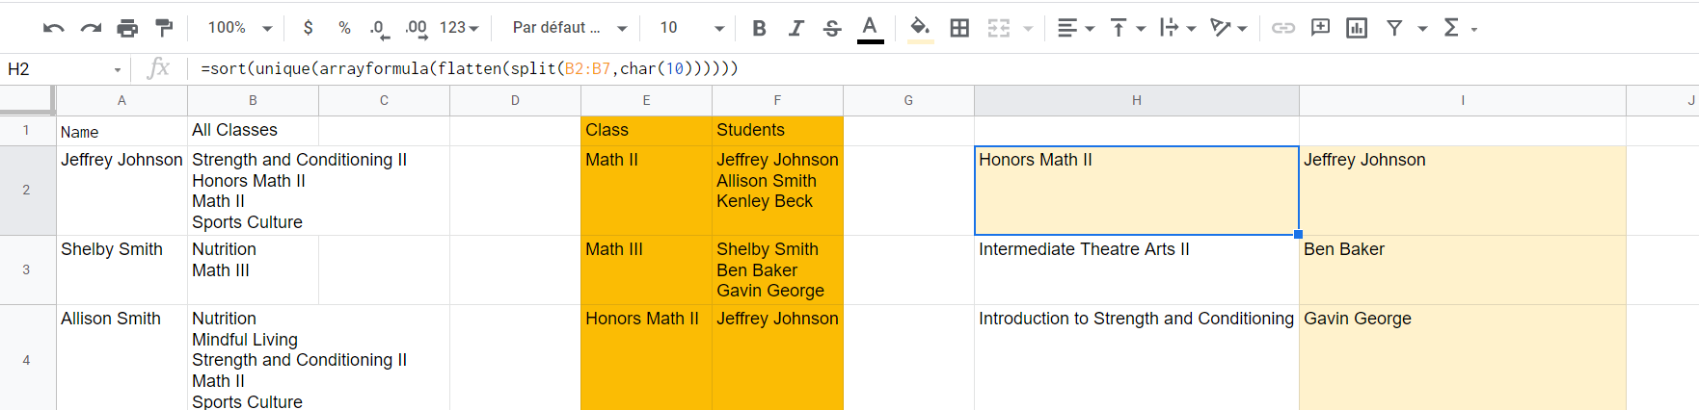Format as currency with dollar icon
Viewport: 1699px width, 410px height.
coord(308,28)
